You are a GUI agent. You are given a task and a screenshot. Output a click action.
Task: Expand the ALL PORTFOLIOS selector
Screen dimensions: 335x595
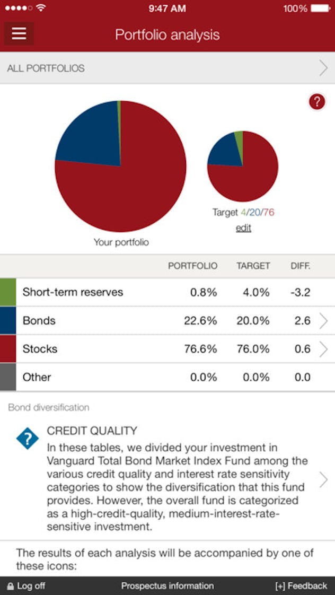168,68
